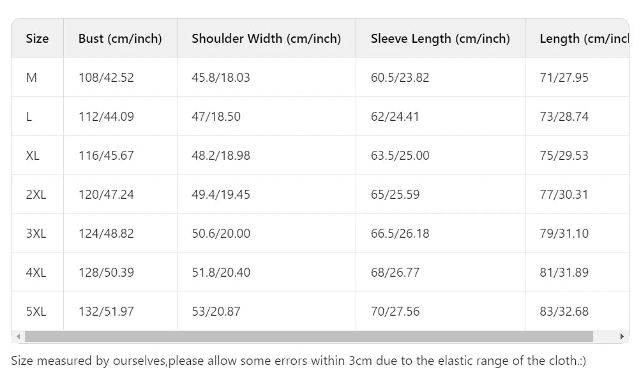
Task: Select the shoulder width cell 49.4/19.45
Action: click(x=221, y=194)
